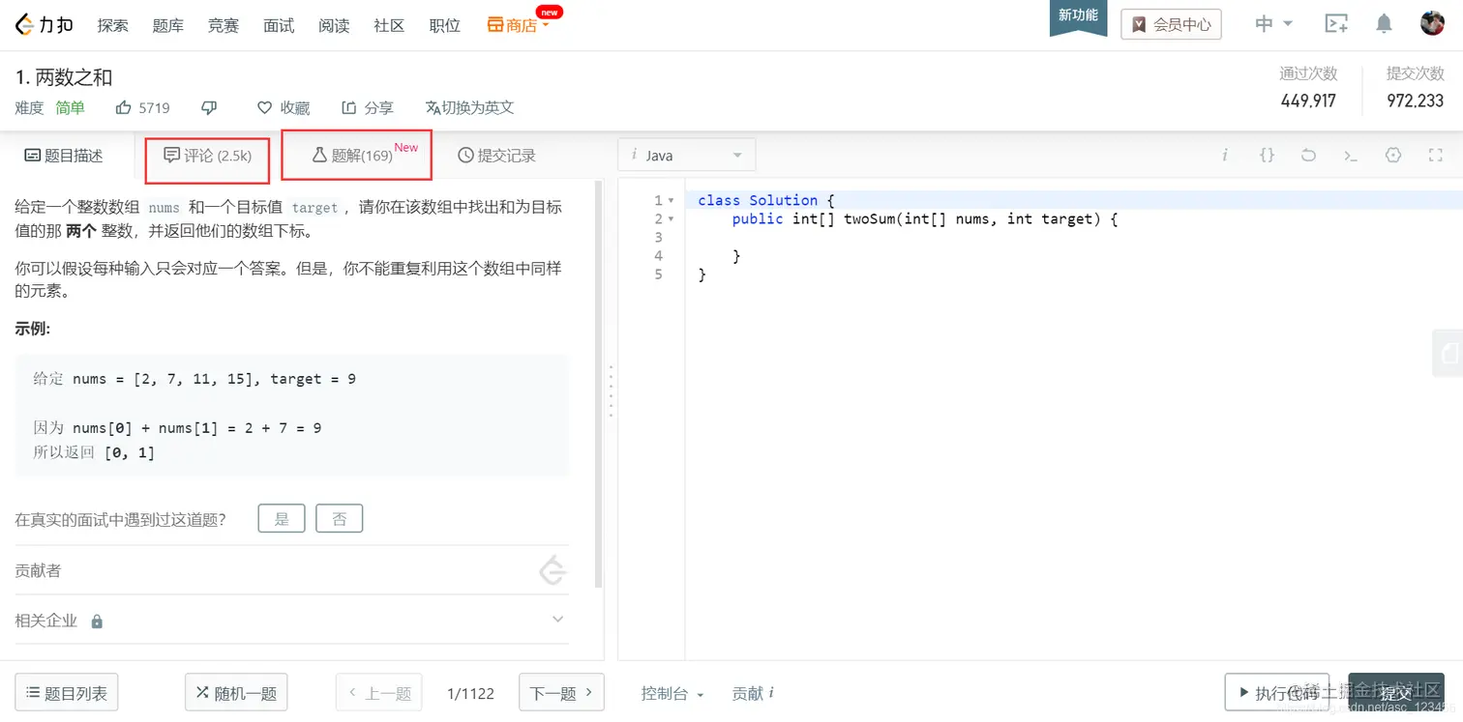Like the problem with thumbs-up icon
Image resolution: width=1463 pixels, height=722 pixels.
124,108
